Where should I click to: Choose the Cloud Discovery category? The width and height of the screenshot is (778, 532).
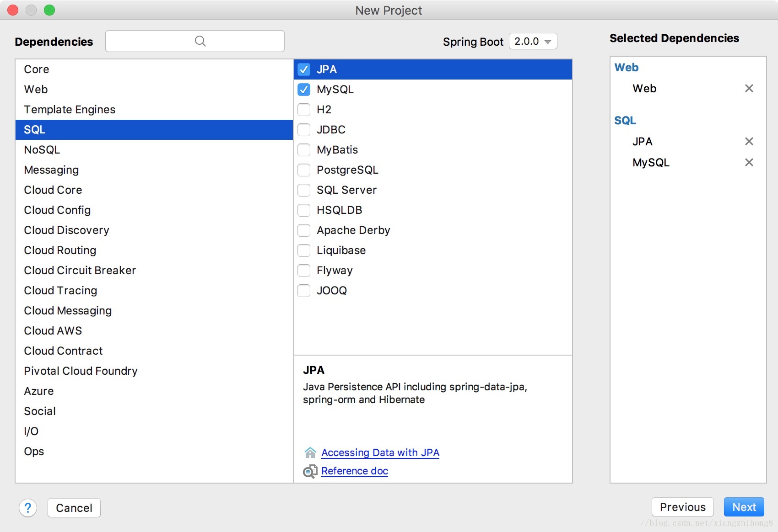coord(154,230)
